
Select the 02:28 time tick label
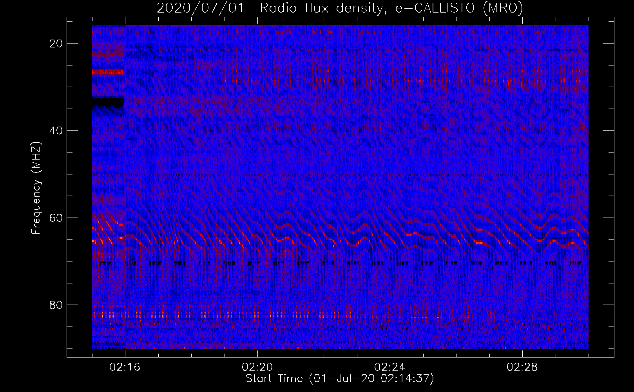[x=522, y=367]
